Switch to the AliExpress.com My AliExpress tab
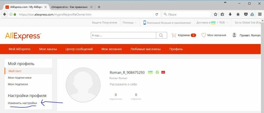 click(x=26, y=7)
